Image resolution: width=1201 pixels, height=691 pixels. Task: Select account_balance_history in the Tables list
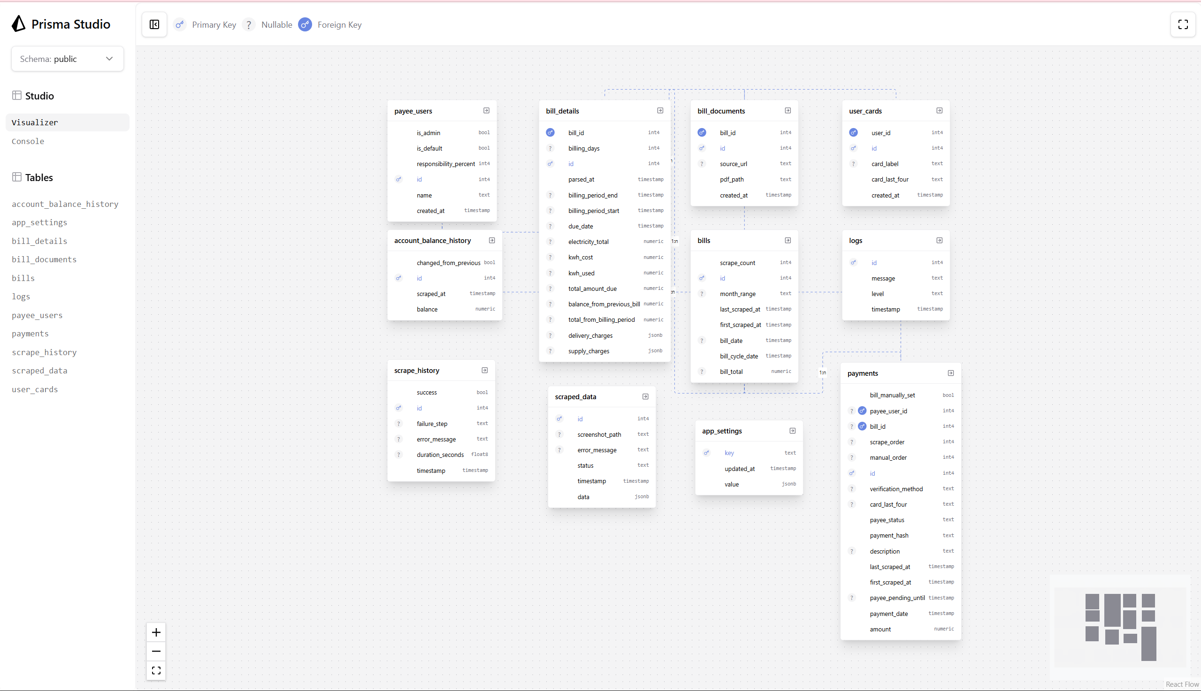pos(65,204)
